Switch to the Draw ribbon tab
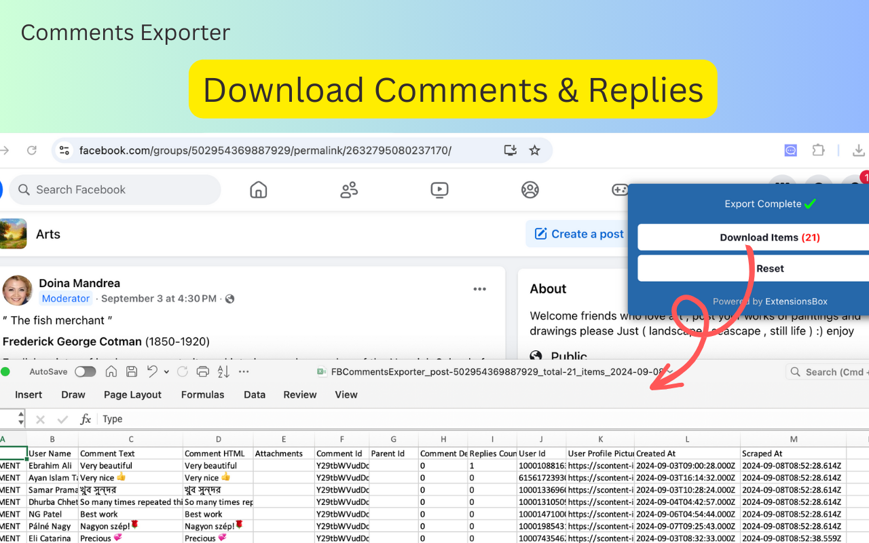Screen dimensions: 869x543 pyautogui.click(x=73, y=395)
